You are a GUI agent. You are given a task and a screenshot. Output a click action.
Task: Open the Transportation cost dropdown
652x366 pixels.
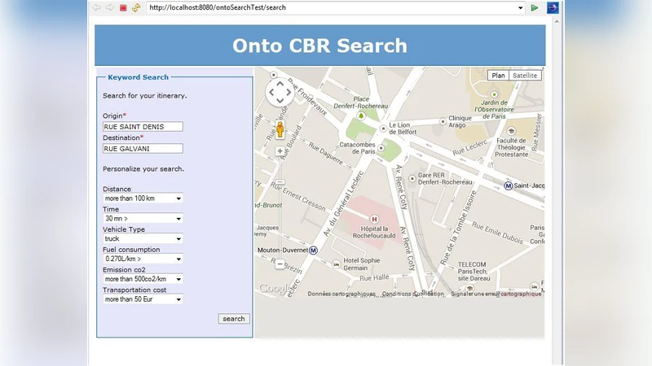coord(143,299)
